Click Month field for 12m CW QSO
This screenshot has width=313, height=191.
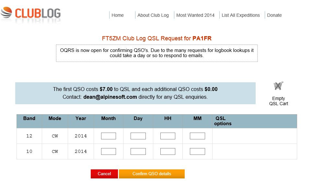[x=109, y=136]
